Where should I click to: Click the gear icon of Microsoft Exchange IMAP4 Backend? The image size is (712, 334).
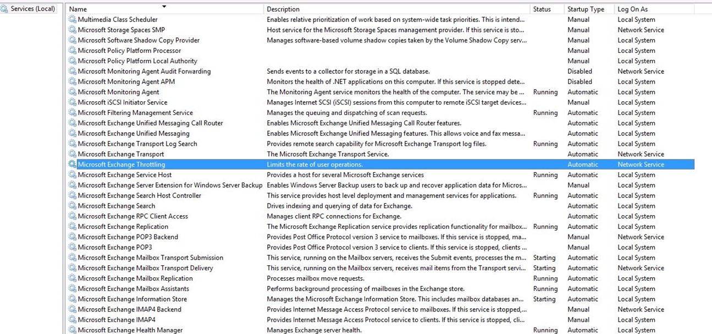point(73,309)
